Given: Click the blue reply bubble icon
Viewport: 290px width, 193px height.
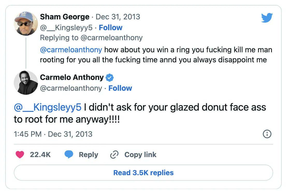Looking at the screenshot, I should (69, 155).
